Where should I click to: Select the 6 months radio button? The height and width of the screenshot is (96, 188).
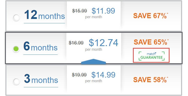coord(16,49)
